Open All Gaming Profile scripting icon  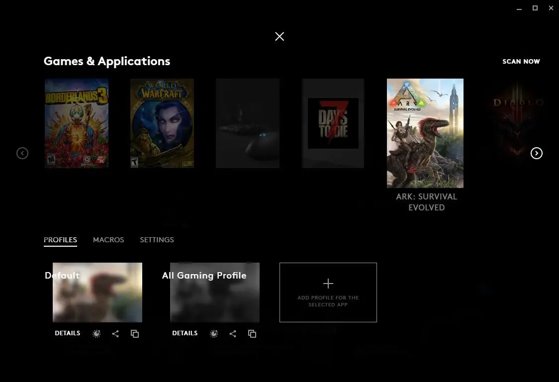tap(213, 333)
